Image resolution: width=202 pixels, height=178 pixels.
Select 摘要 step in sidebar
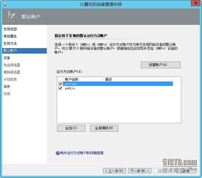point(7,87)
